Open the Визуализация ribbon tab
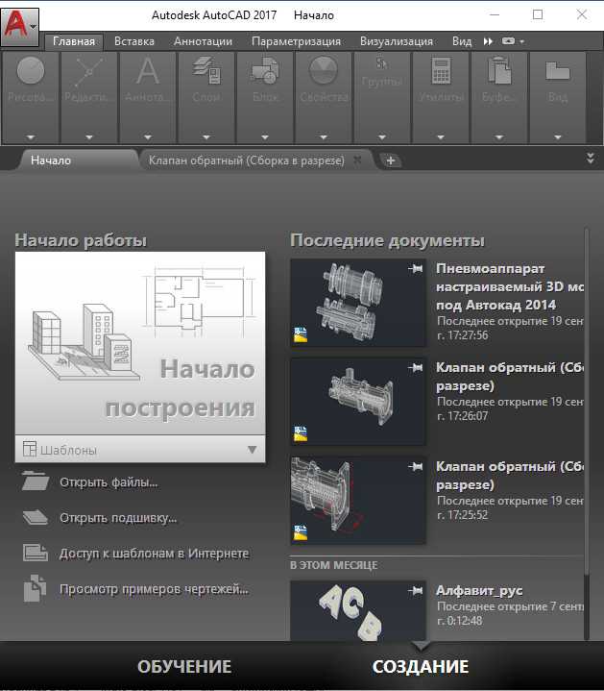Image resolution: width=604 pixels, height=691 pixels. [397, 41]
